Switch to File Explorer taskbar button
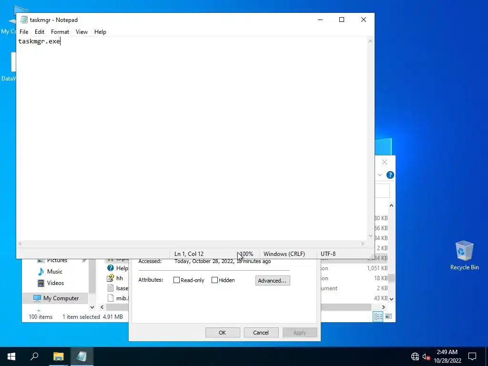Viewport: 488px width, 366px height. coord(58,356)
